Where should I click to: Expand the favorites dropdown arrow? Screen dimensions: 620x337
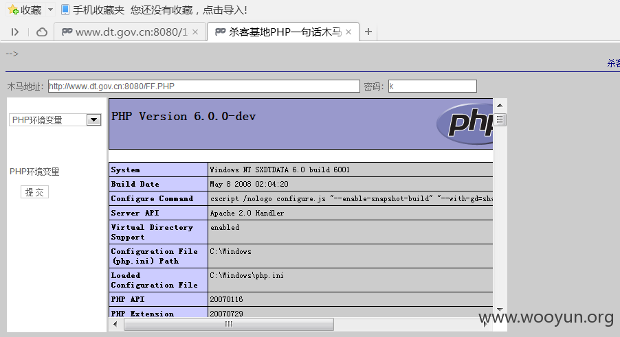tap(50, 10)
